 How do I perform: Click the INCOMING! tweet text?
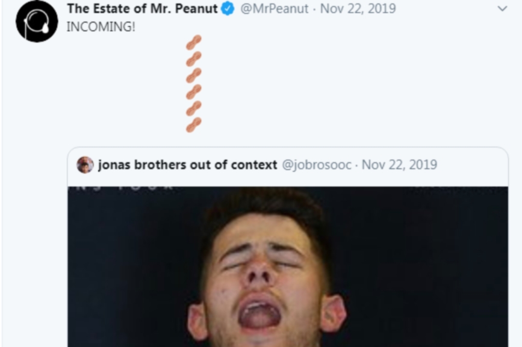[101, 28]
